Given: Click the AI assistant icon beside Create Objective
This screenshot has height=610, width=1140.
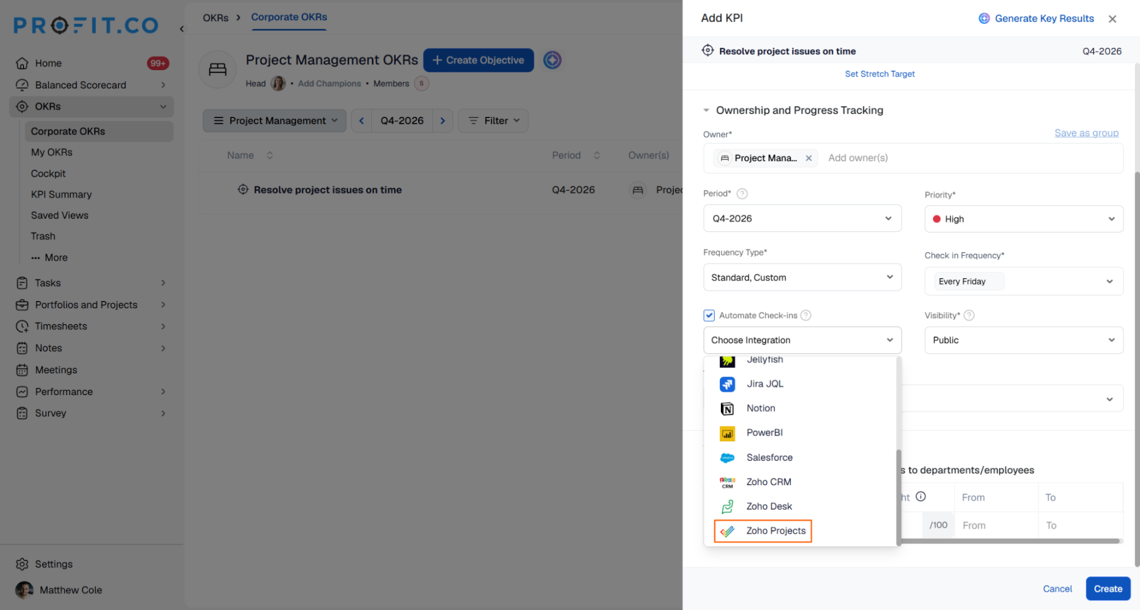Looking at the screenshot, I should tap(552, 60).
